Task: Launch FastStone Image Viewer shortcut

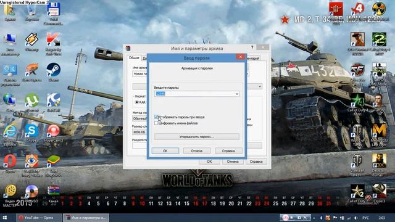Action: 31,165
